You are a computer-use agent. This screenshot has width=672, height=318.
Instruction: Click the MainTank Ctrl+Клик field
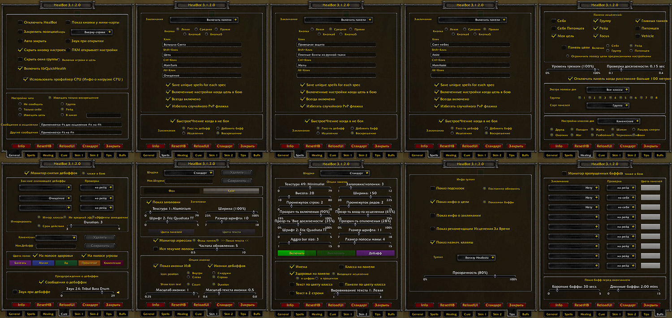coord(202,65)
